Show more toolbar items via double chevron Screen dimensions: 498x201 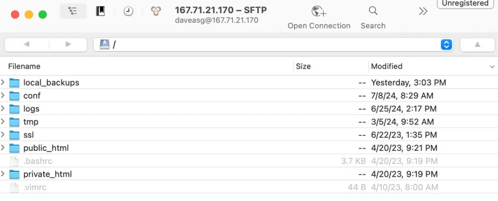tap(423, 12)
